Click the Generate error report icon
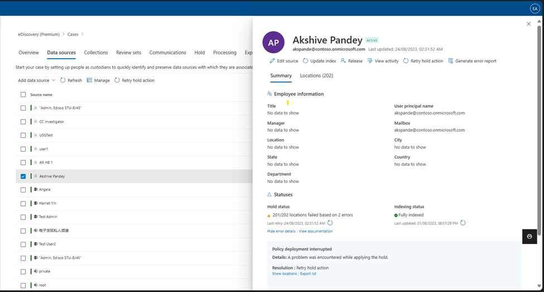This screenshot has height=292, width=544. coord(451,61)
